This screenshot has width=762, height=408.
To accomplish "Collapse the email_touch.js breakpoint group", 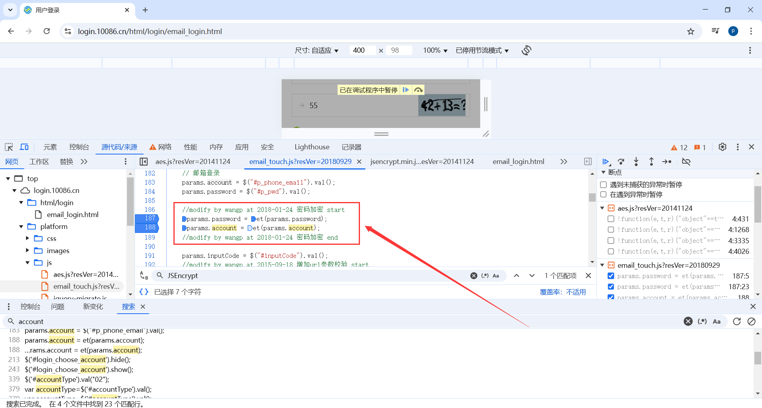I will pos(602,265).
